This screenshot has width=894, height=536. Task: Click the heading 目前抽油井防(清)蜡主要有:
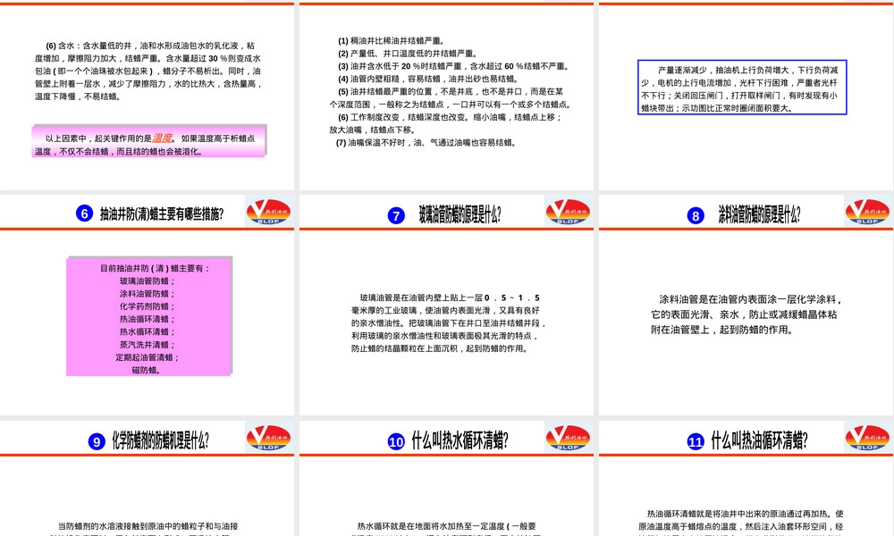[155, 268]
